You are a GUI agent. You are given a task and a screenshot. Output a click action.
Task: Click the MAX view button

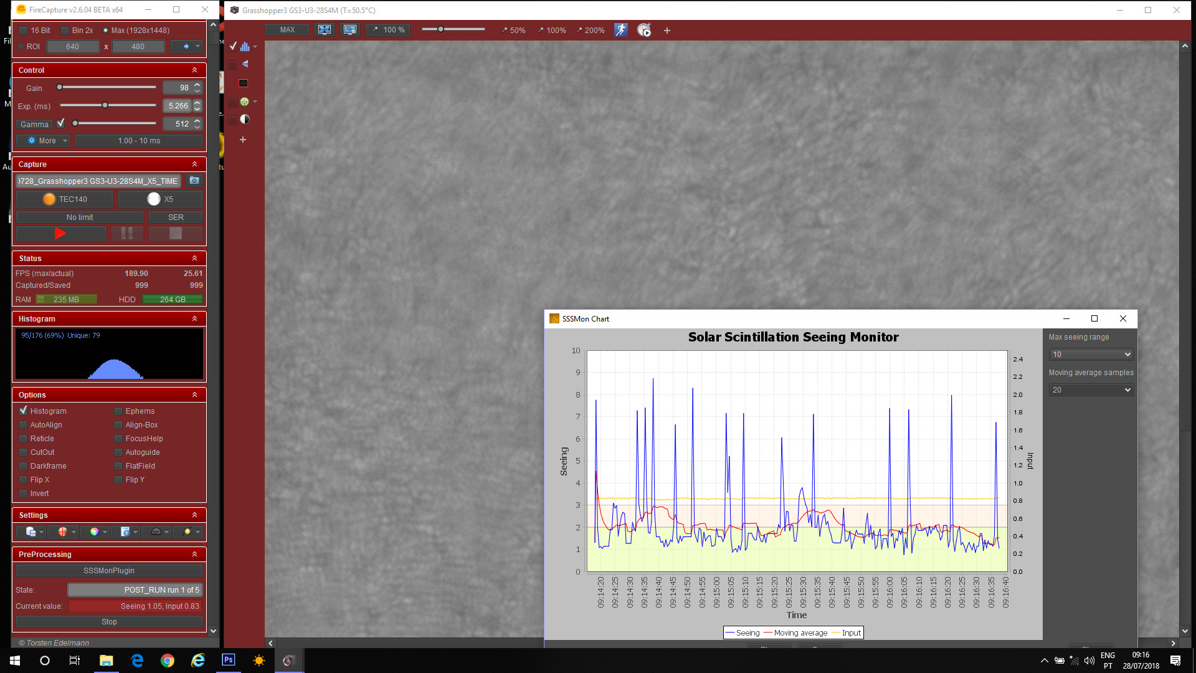(287, 30)
